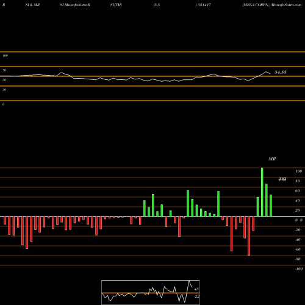Click the 45 label in the mini chart
The height and width of the screenshot is (305, 305).
pos(196,289)
